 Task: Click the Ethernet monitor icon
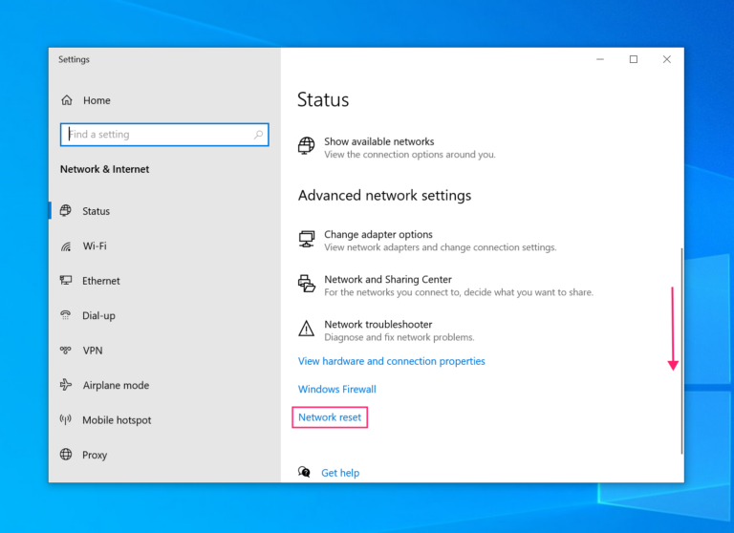click(x=66, y=280)
